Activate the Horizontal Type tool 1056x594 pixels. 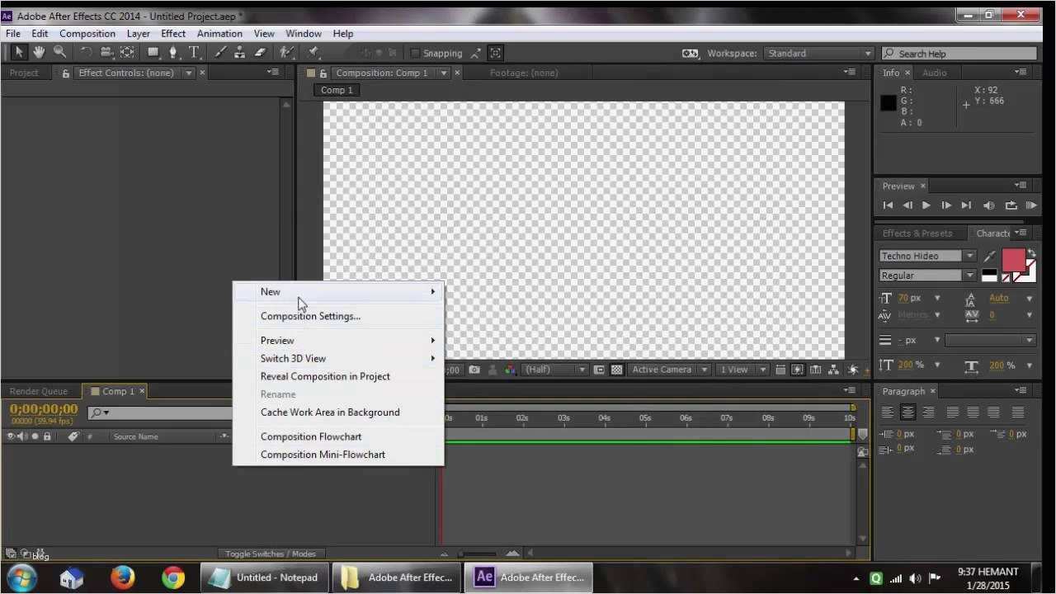point(194,53)
